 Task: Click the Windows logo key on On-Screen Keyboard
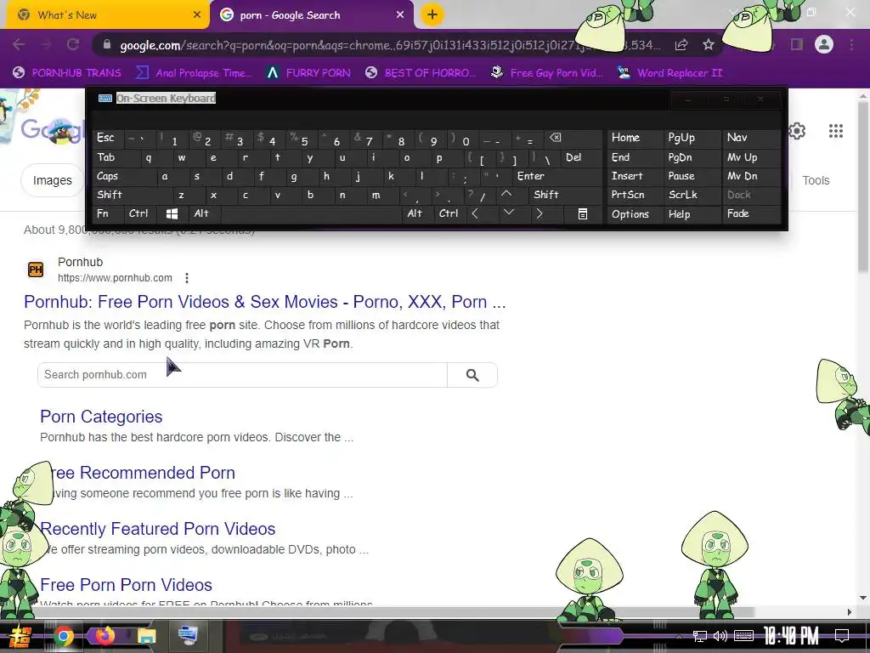172,213
